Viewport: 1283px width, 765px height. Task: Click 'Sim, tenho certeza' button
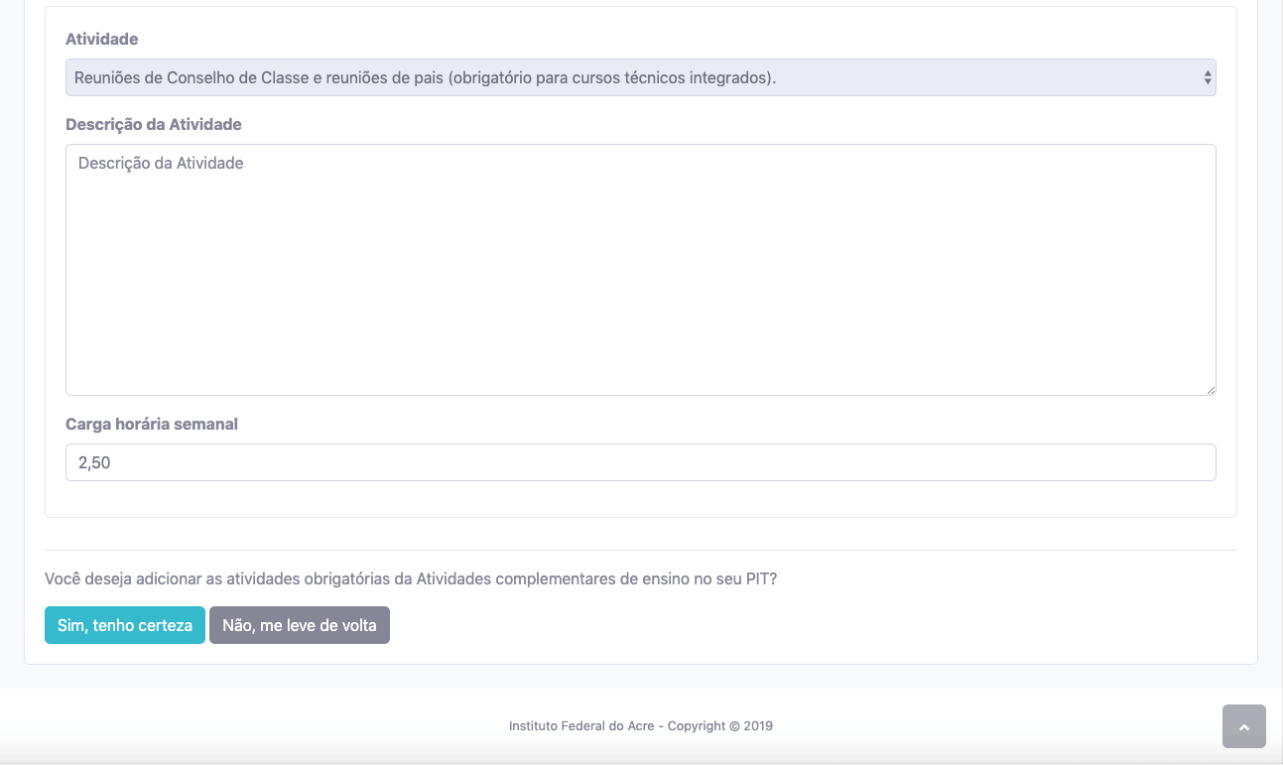pyautogui.click(x=125, y=625)
